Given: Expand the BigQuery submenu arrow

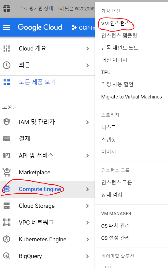Looking at the screenshot, I should (x=87, y=256).
